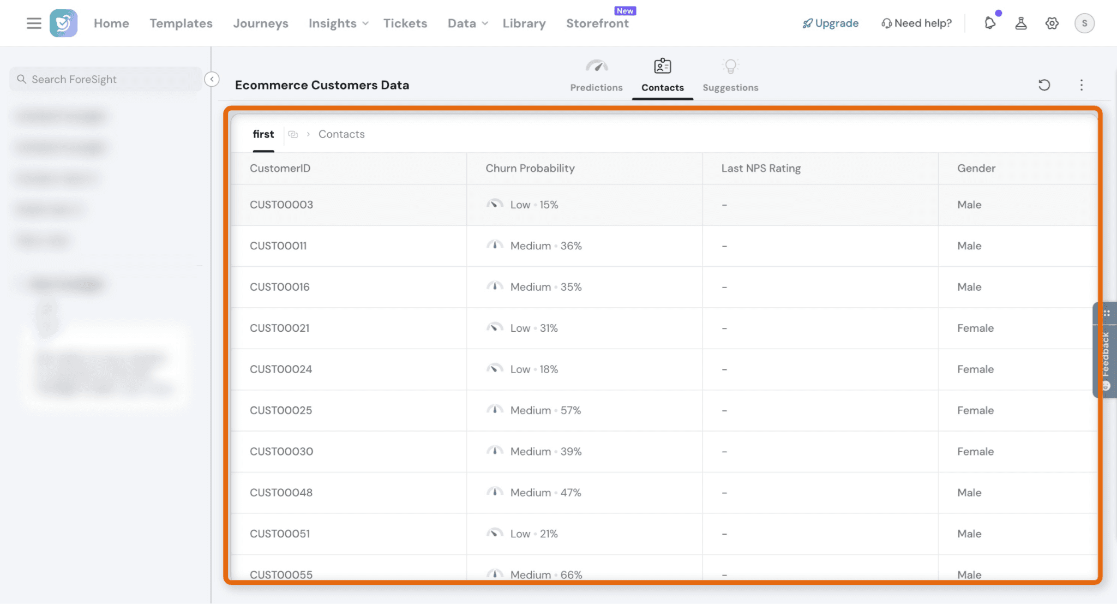Refresh the Ecommerce Customers Data
The width and height of the screenshot is (1117, 604).
point(1044,85)
